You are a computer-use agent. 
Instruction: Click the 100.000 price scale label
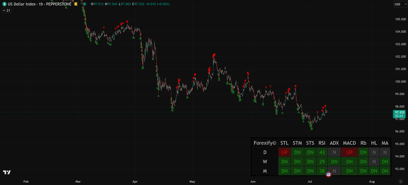[400, 82]
